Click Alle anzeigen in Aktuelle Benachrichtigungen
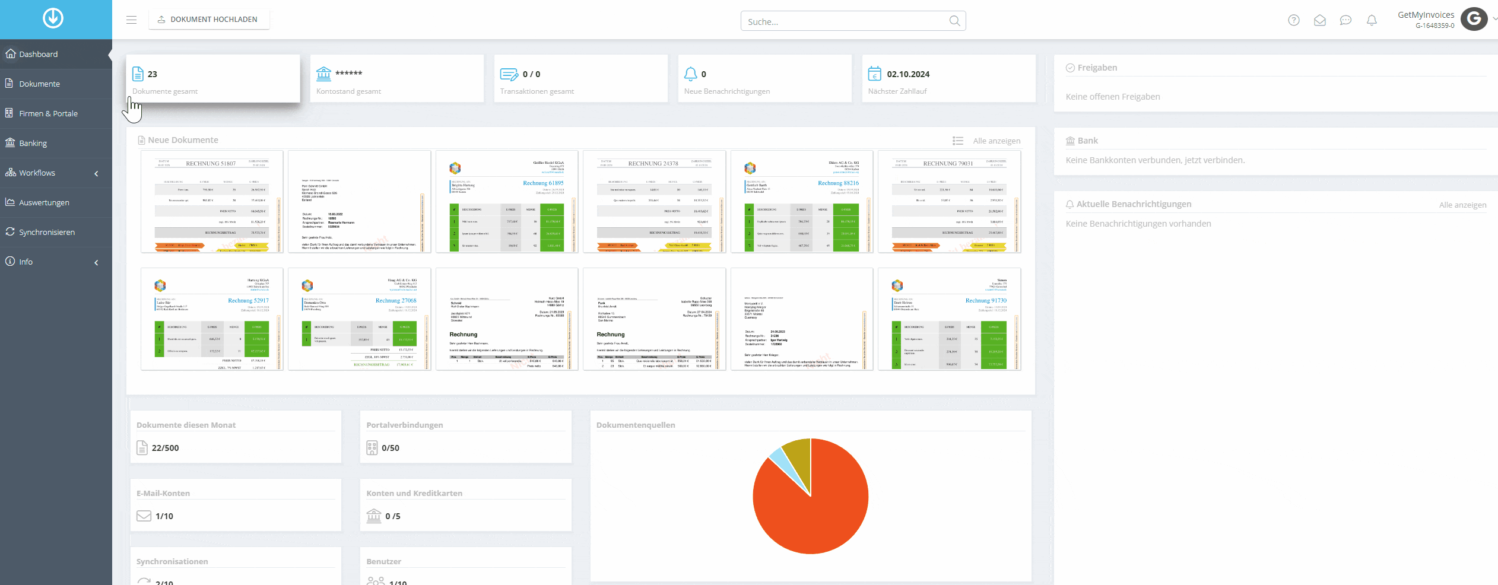 click(x=1462, y=205)
